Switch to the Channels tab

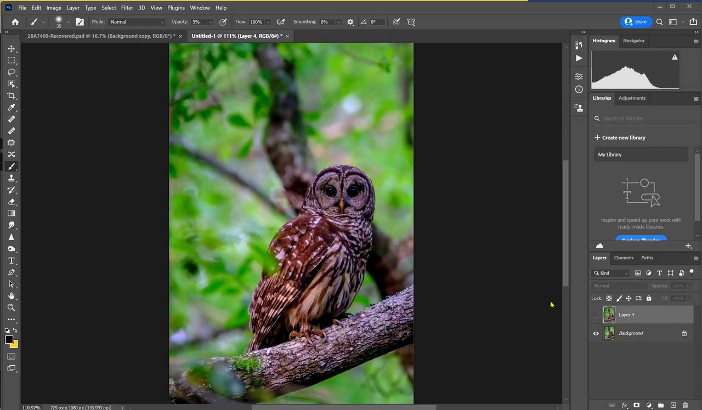624,258
